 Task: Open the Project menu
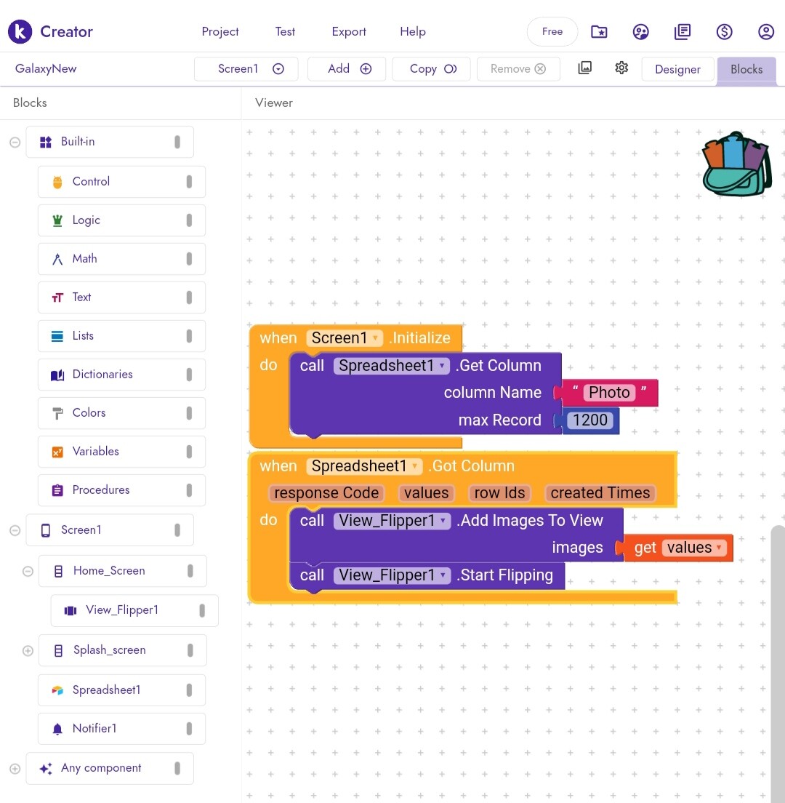[x=220, y=32]
